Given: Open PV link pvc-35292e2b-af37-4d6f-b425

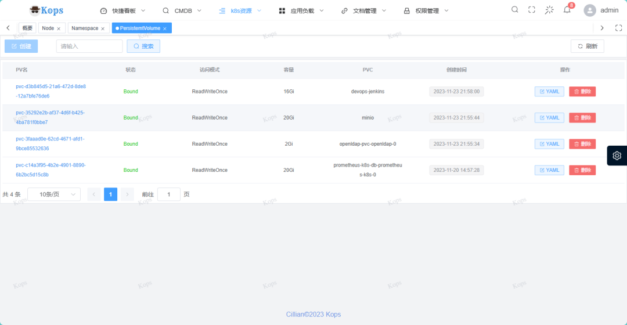Looking at the screenshot, I should (x=51, y=118).
